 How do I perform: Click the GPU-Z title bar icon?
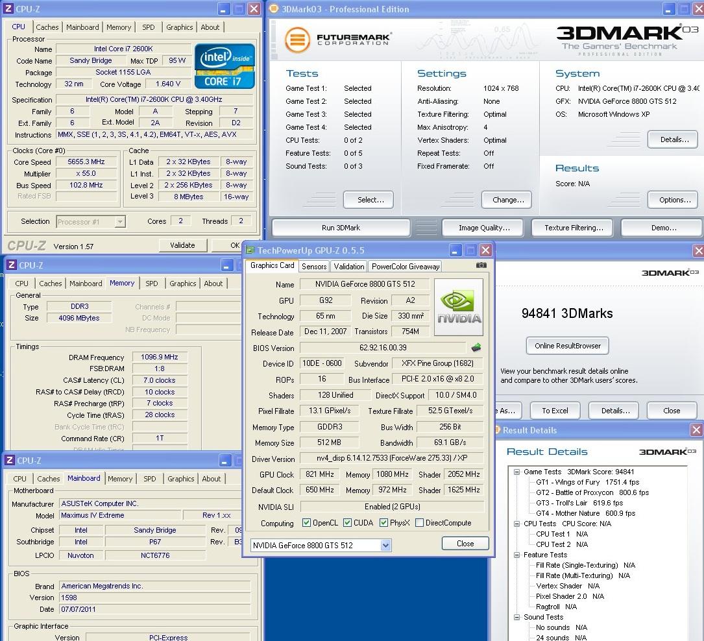250,250
